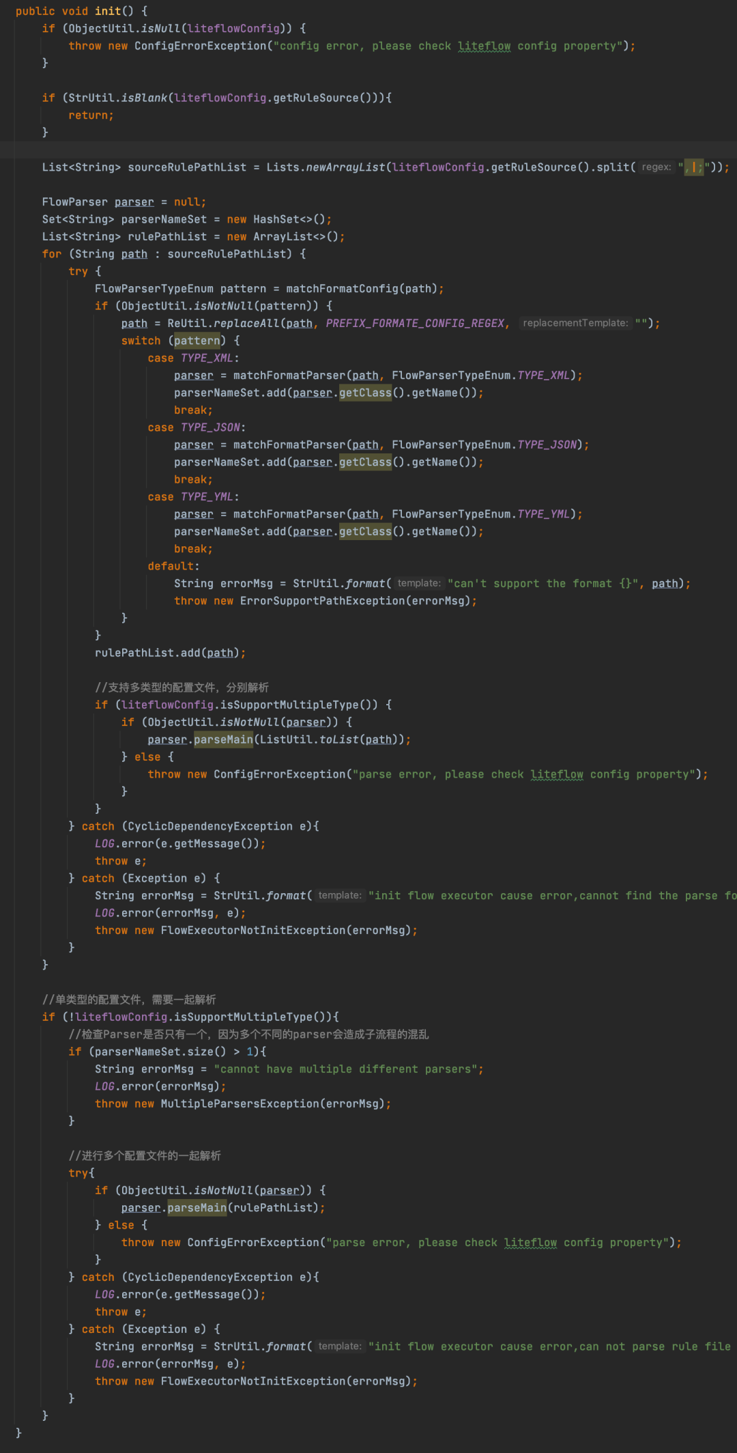Click the PREFIX_FORMATE_CONFIG_REGEX constant
Viewport: 737px width, 1453px height.
pos(415,323)
